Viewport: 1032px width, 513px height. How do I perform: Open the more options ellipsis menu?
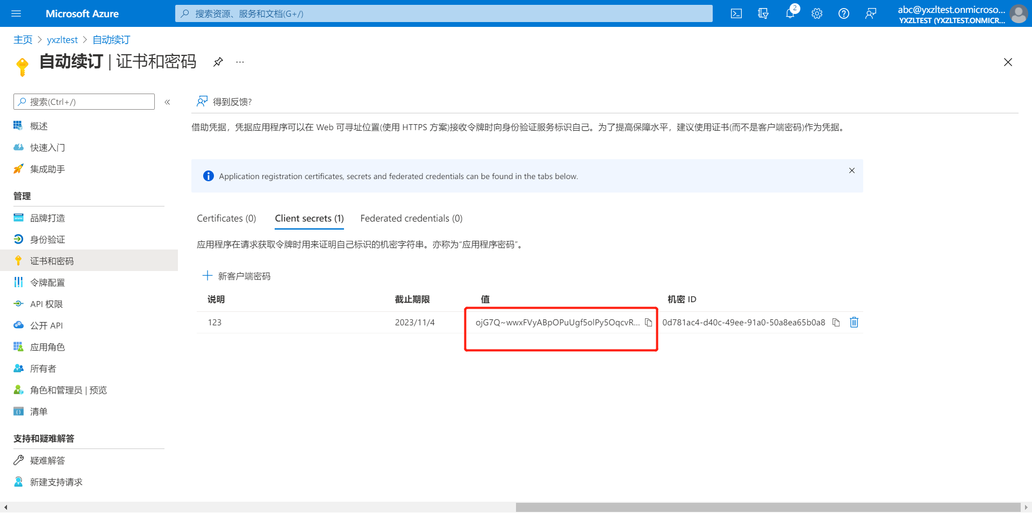pyautogui.click(x=240, y=62)
